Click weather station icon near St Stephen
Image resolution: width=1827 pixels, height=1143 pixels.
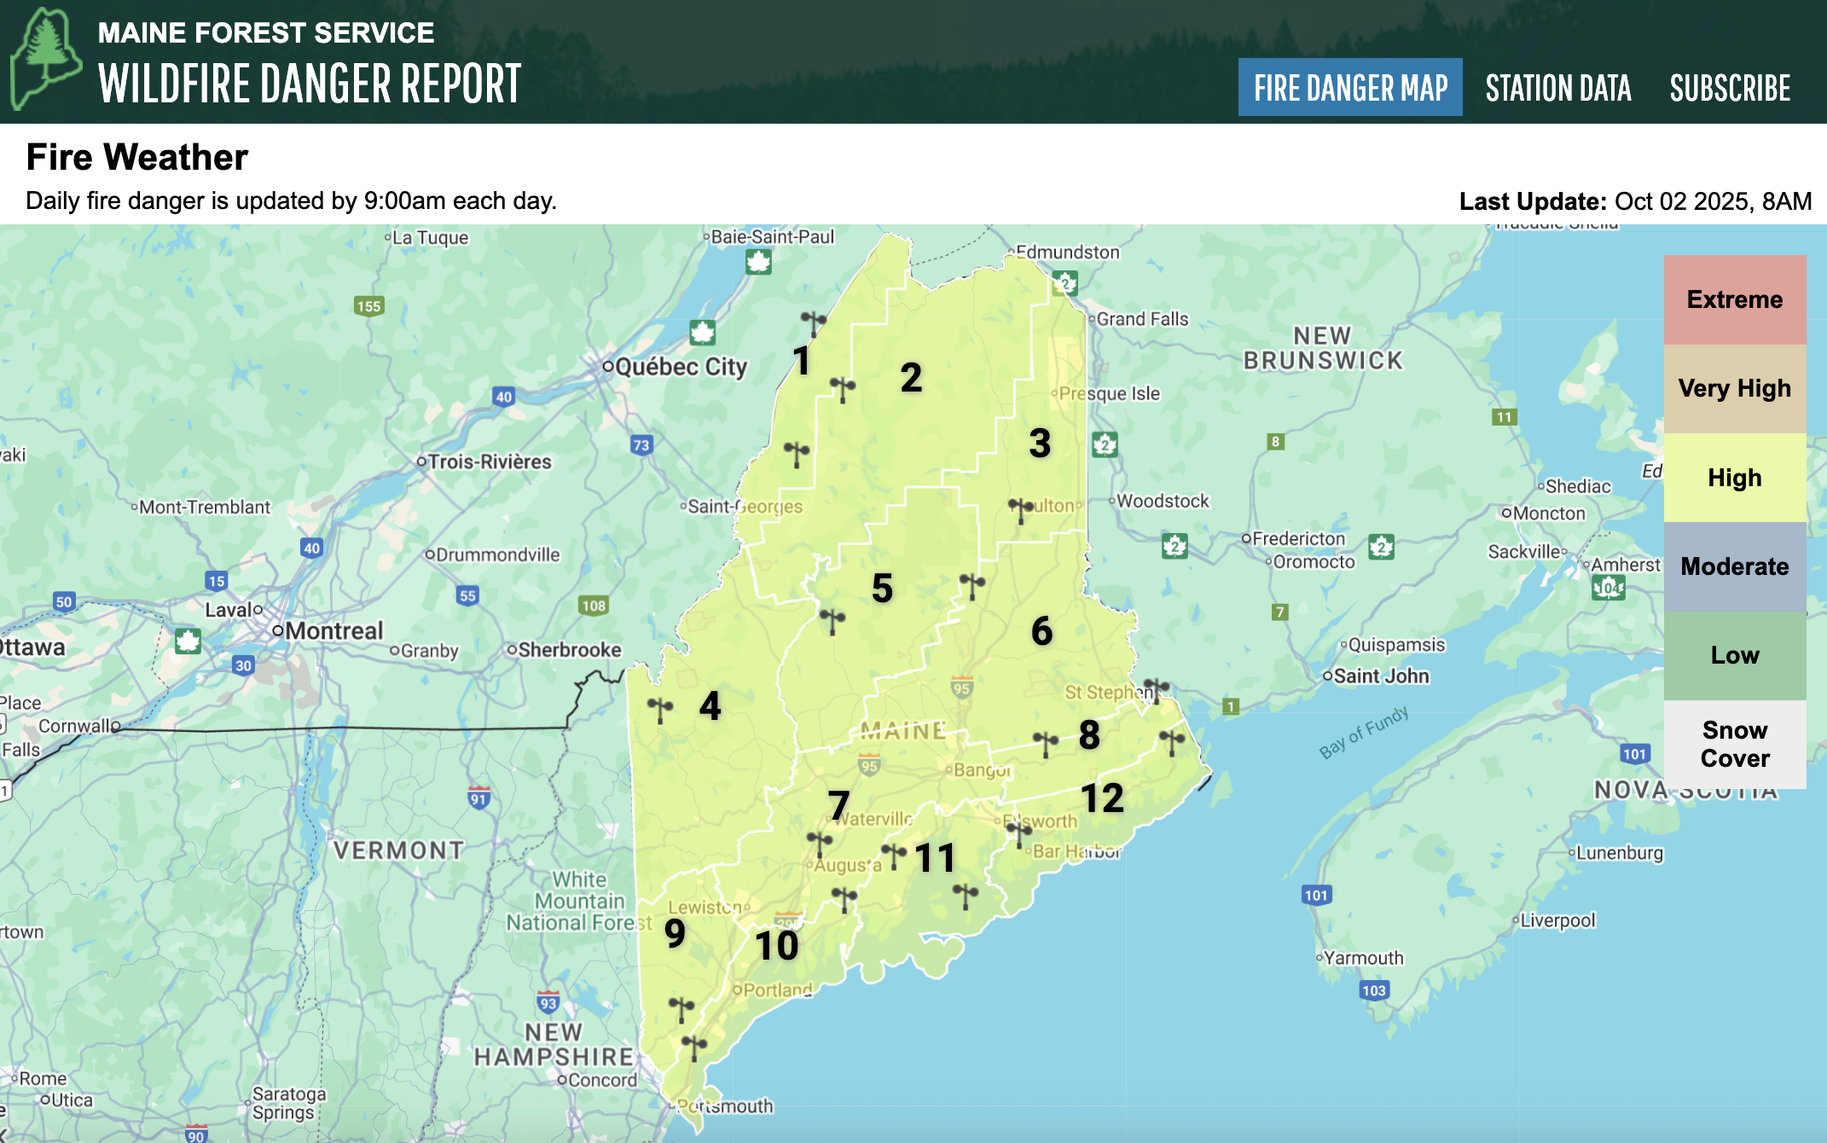(1156, 688)
